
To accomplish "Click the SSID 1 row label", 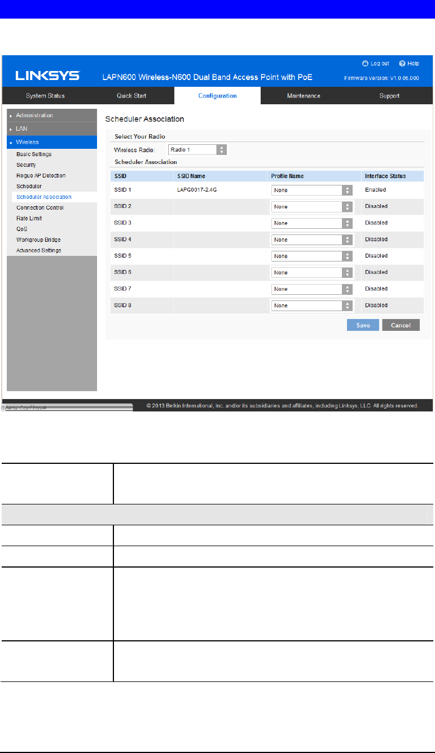I will tap(122, 190).
